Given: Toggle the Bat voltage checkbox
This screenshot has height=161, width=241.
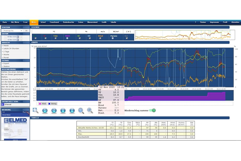Looking at the screenshot, I should tap(127, 38).
